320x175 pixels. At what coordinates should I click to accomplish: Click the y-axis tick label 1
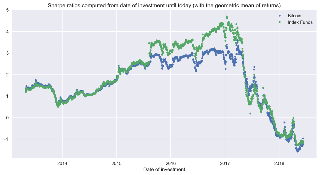click(7, 96)
